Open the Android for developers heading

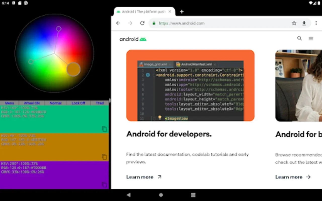coord(169,134)
